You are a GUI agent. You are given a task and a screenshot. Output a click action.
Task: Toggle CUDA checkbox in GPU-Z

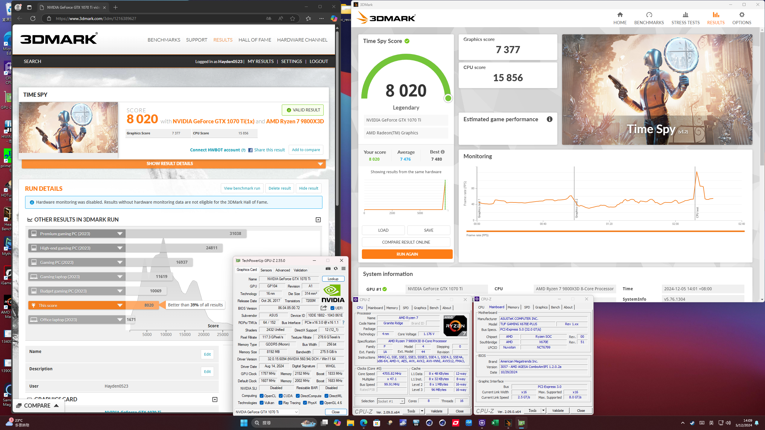(x=281, y=396)
